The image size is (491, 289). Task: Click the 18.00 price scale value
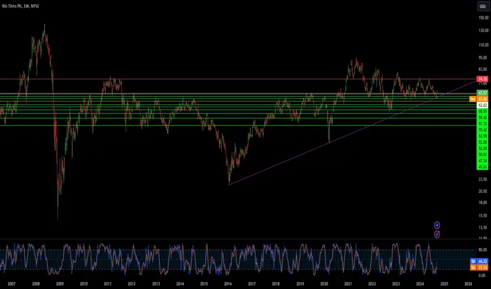tap(483, 202)
